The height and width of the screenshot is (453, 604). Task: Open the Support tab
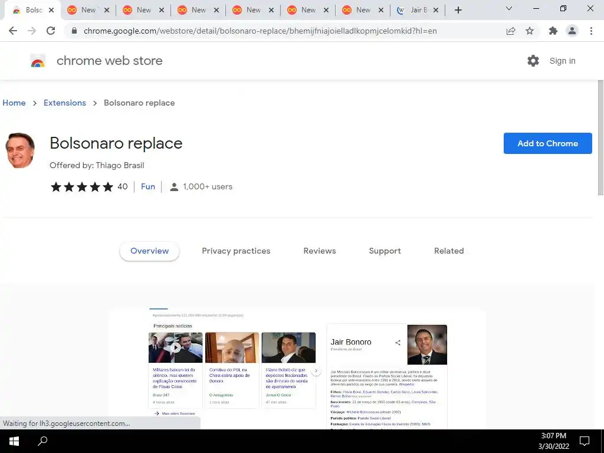[x=385, y=251]
